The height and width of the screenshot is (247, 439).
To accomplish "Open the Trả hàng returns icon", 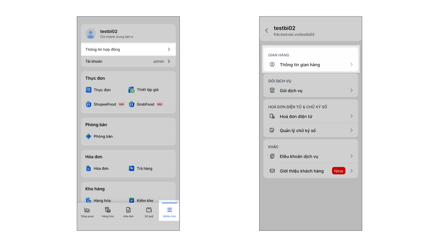I will coord(131,168).
